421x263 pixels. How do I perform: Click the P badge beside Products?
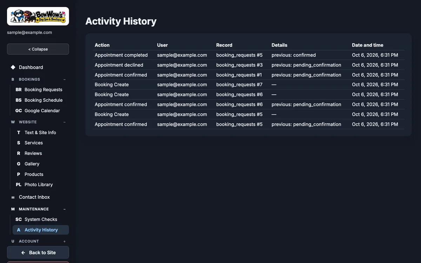[19, 174]
